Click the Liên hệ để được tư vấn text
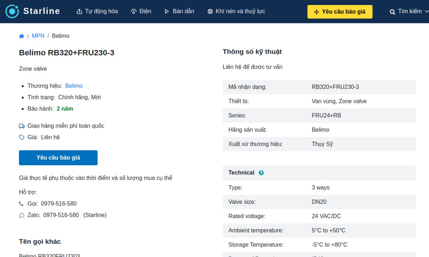The width and height of the screenshot is (429, 257). point(253,67)
